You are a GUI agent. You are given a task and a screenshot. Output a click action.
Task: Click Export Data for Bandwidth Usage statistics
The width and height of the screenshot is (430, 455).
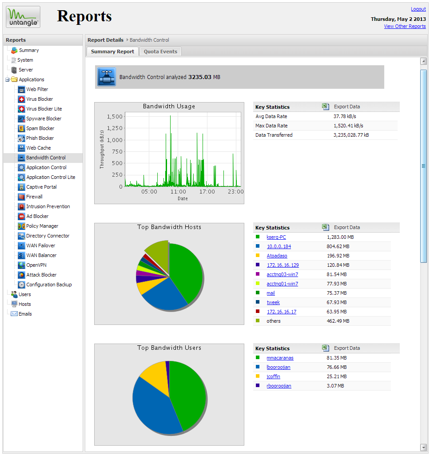click(x=346, y=107)
